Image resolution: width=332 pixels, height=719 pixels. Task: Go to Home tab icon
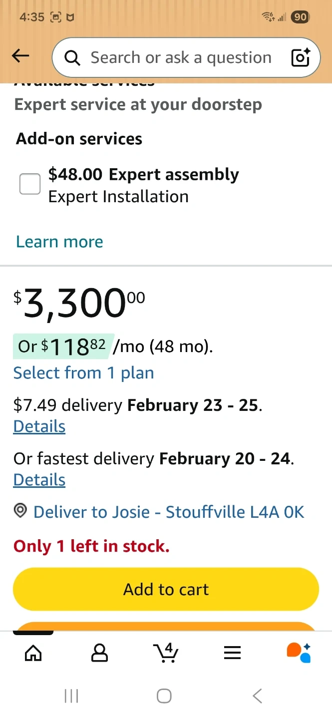(33, 653)
